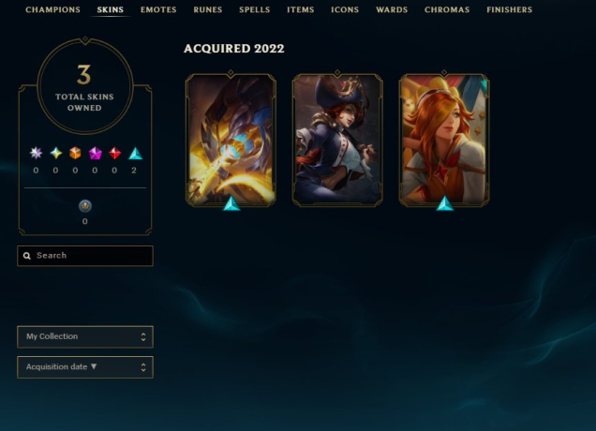Screen dimensions: 596x431
Task: Click the round legacy badge icon
Action: pyautogui.click(x=84, y=206)
